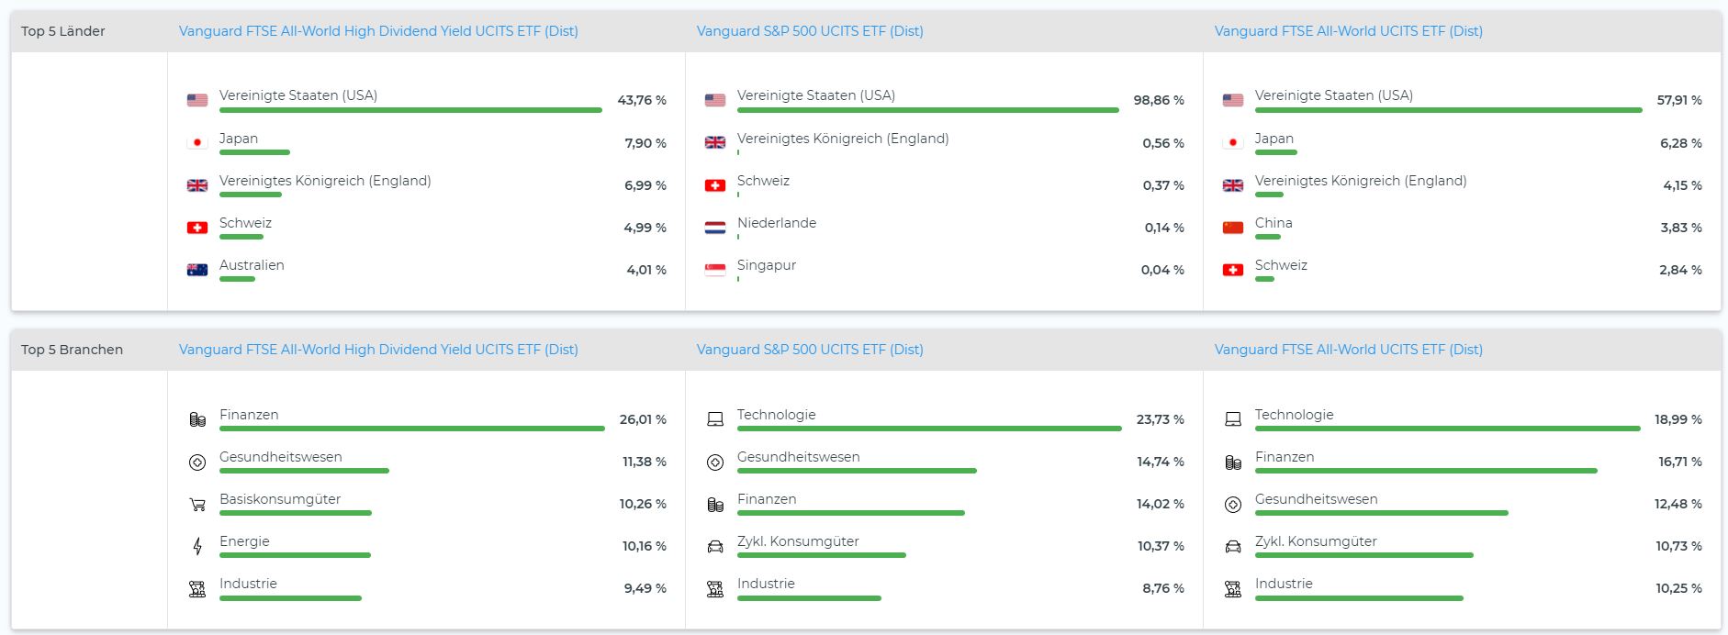1728x635 pixels.
Task: Click the 0,04 % value
Action: [1162, 270]
